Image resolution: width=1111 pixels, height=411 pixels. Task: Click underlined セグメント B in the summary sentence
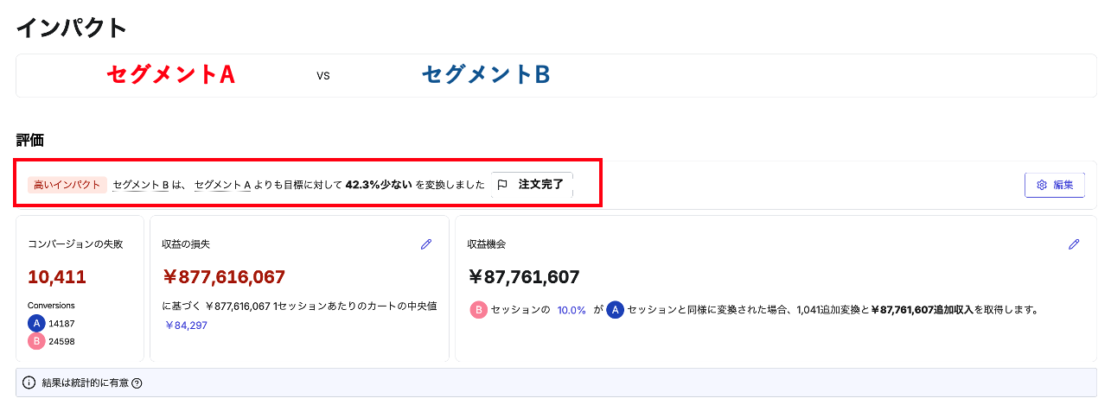[x=140, y=185]
